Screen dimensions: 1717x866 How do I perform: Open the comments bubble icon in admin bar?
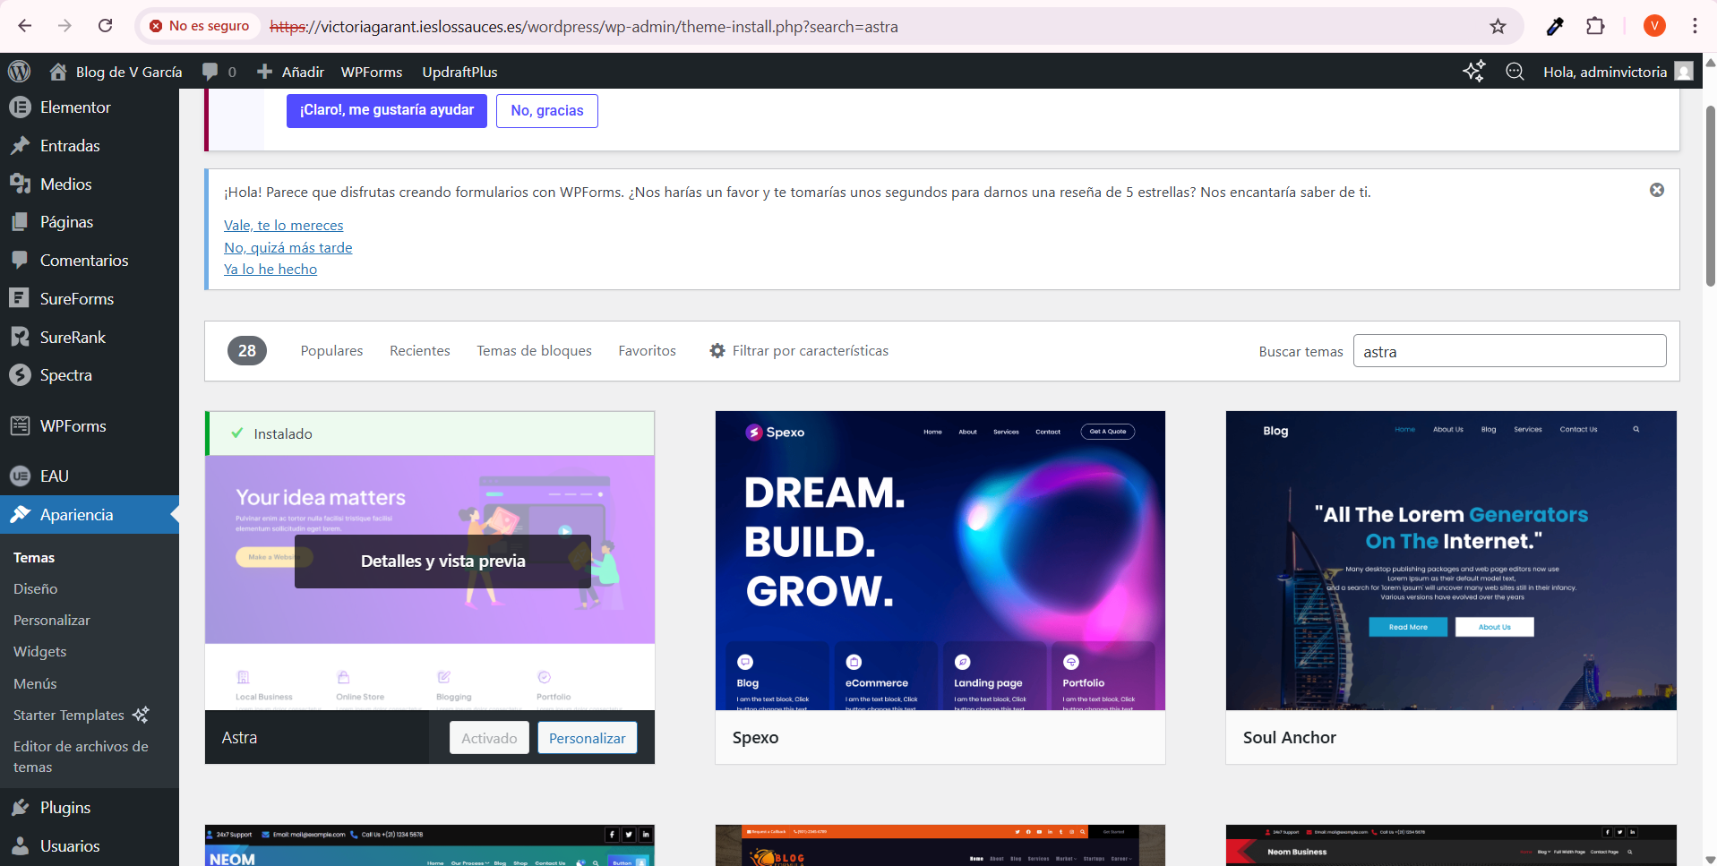[210, 72]
